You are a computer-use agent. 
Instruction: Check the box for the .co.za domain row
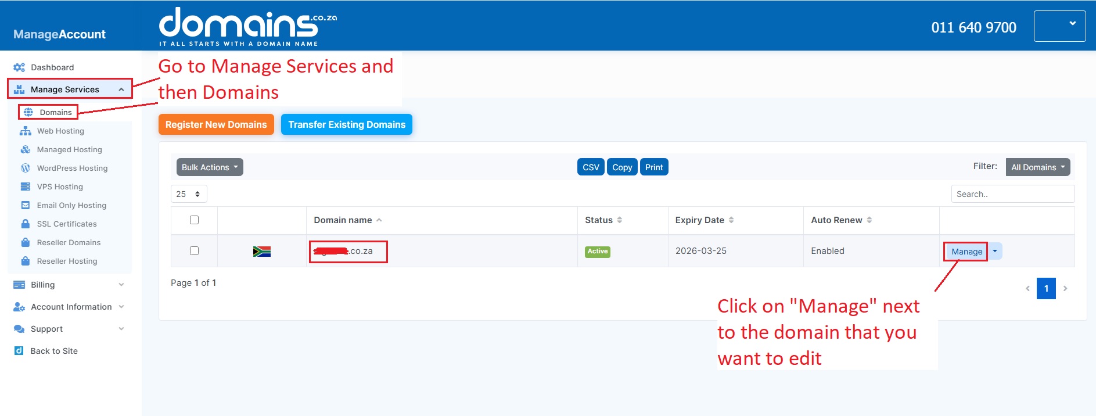195,251
